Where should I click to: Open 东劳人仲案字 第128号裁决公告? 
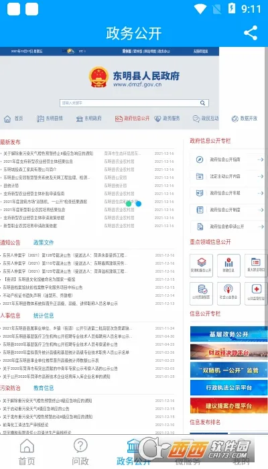coord(65,255)
